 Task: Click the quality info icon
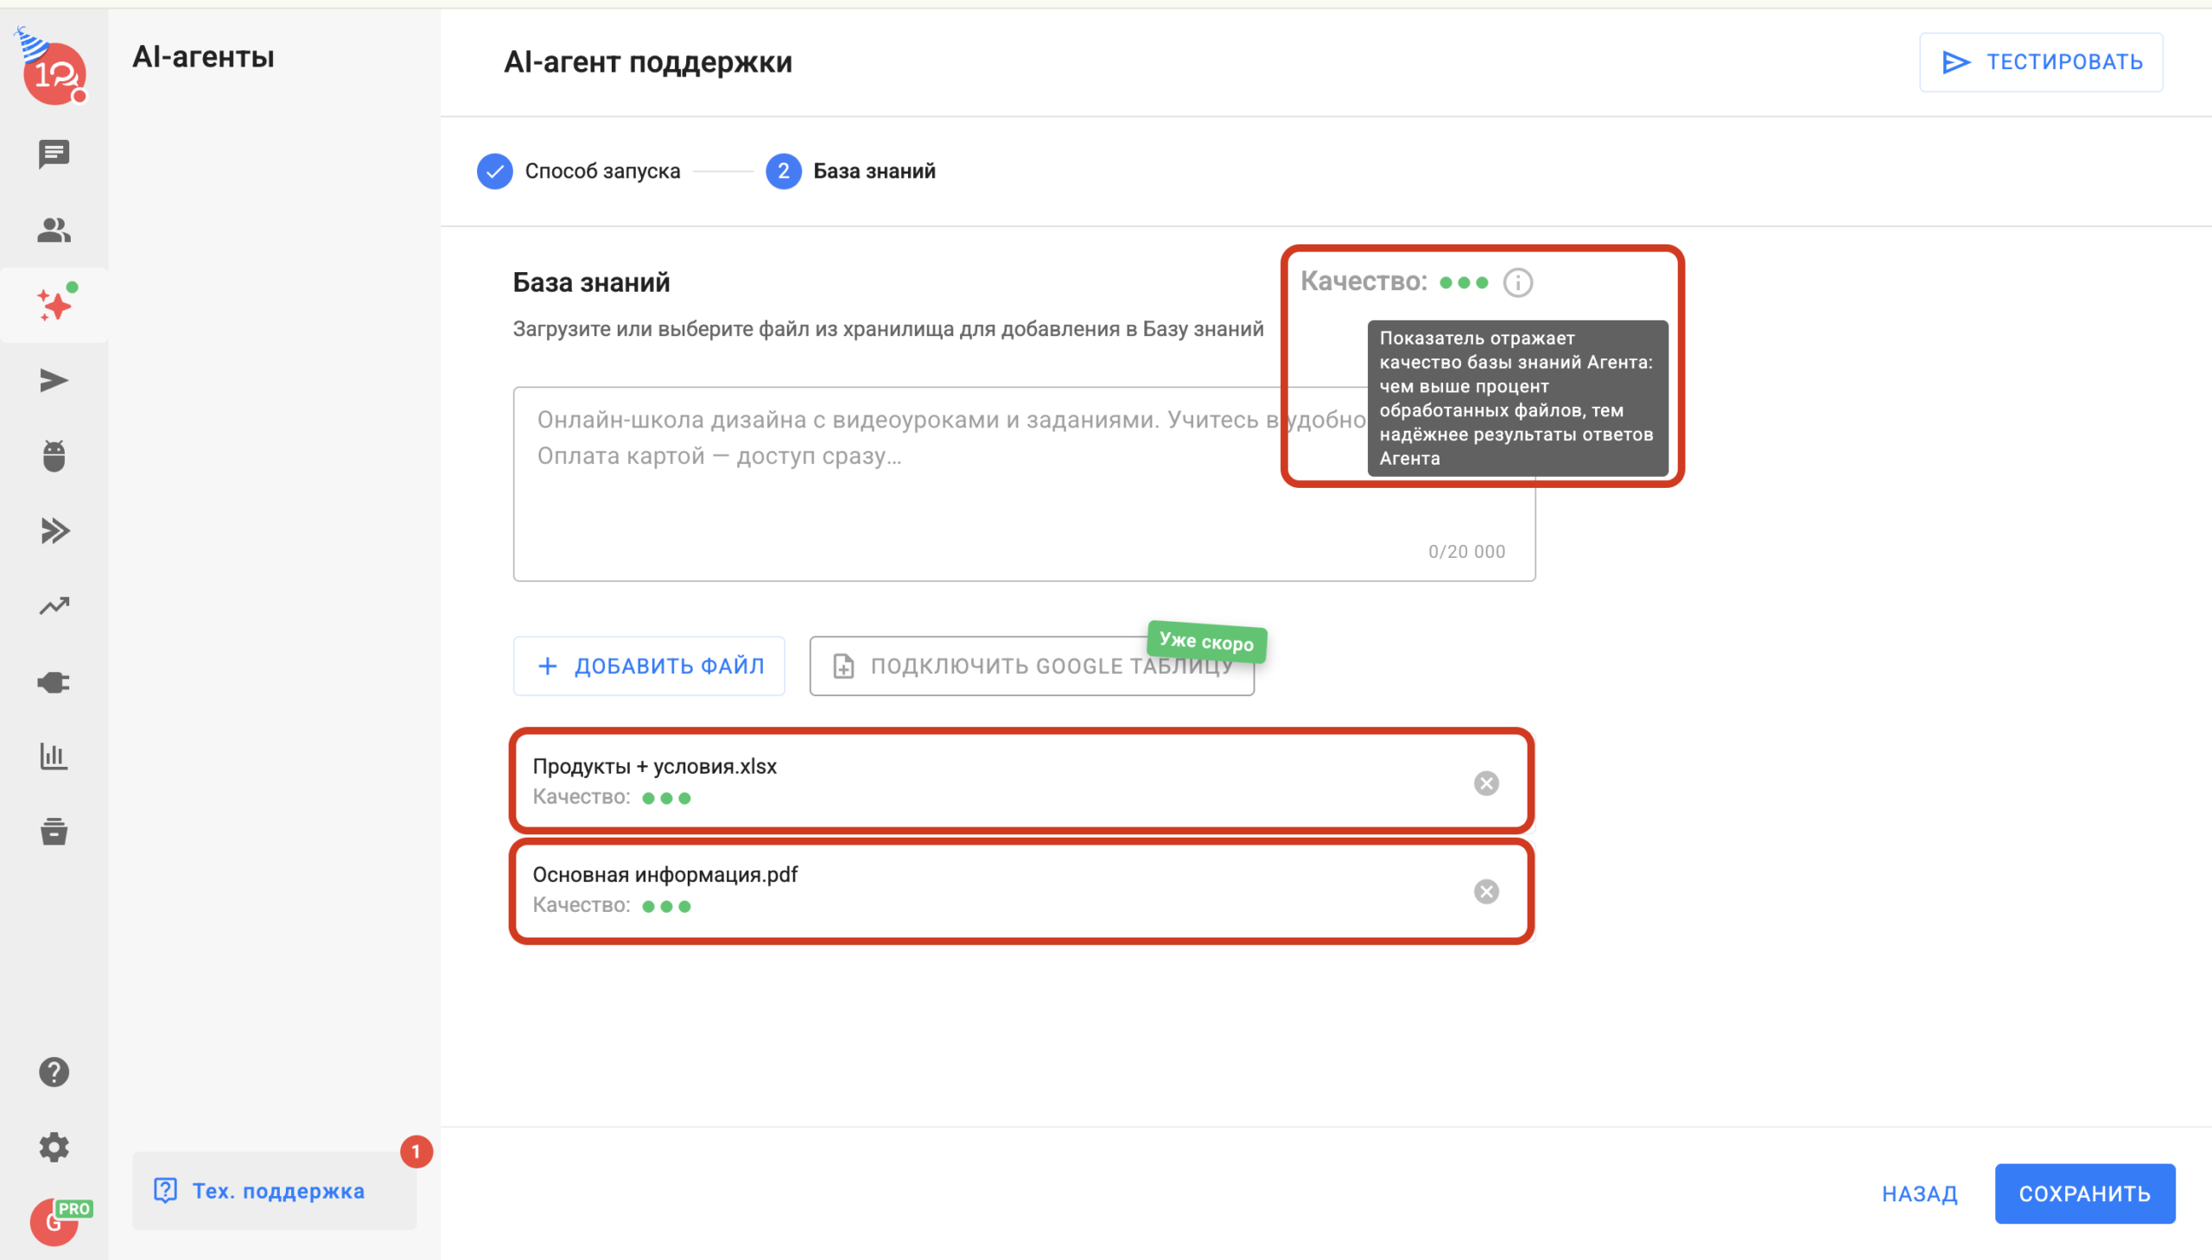(x=1517, y=282)
